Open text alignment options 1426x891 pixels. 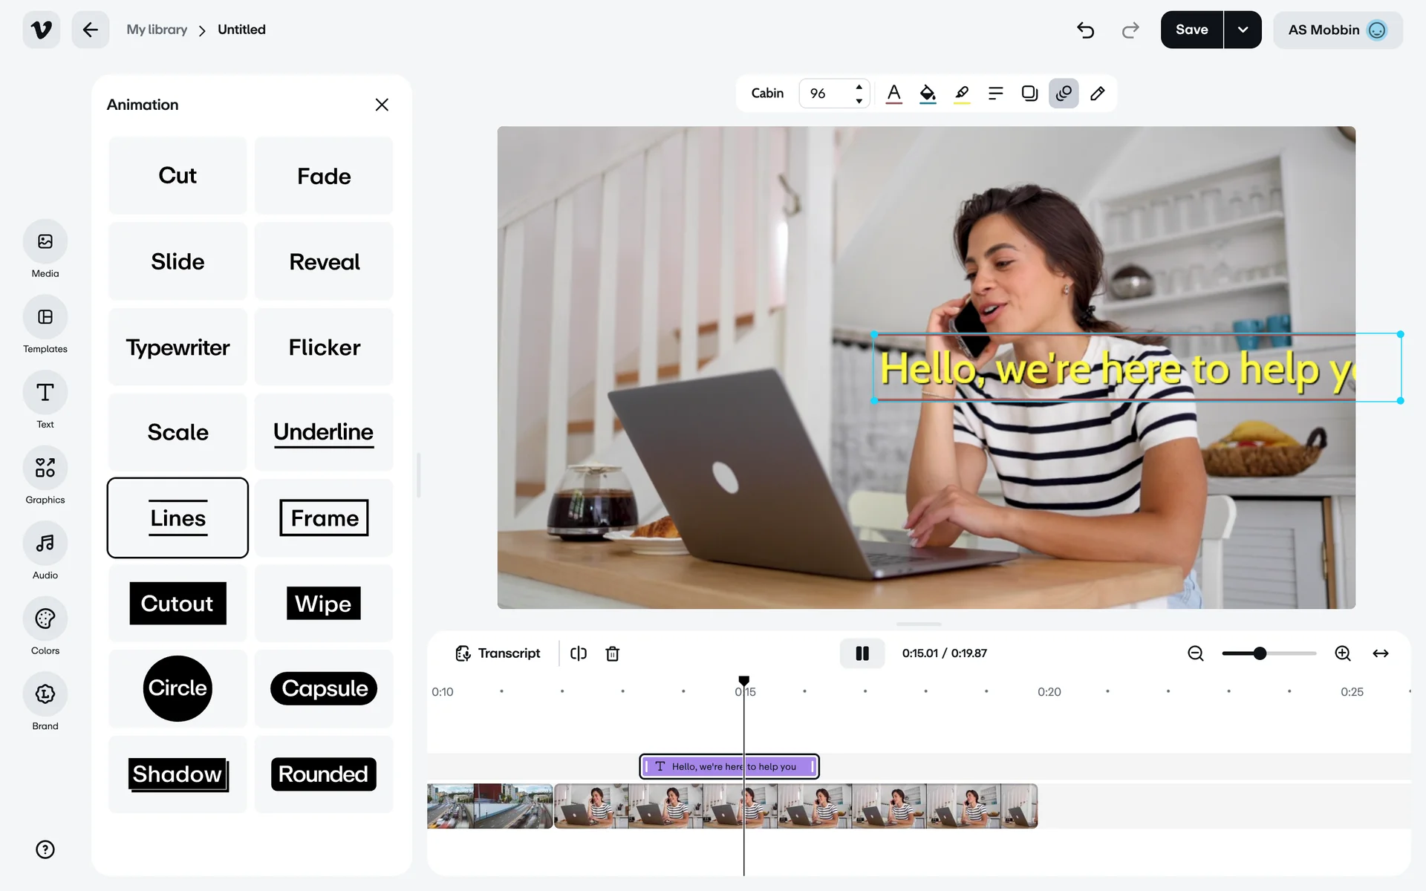tap(995, 94)
